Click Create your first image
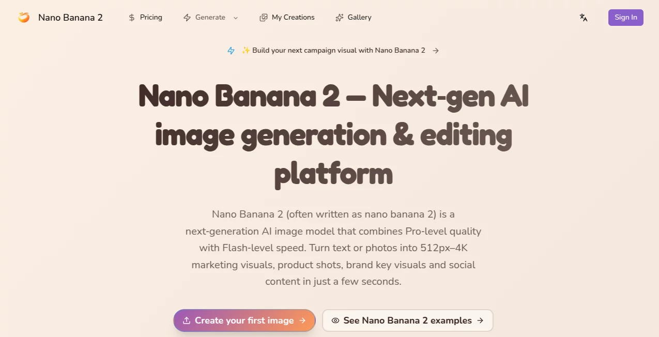 click(x=244, y=320)
